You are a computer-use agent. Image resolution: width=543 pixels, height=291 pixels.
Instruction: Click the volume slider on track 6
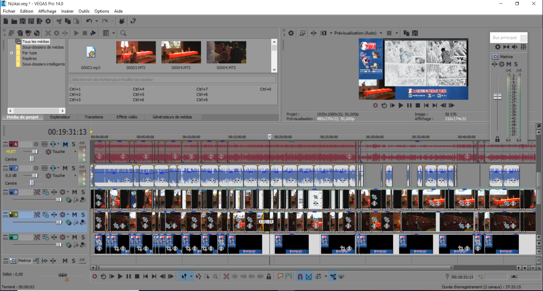[35, 152]
